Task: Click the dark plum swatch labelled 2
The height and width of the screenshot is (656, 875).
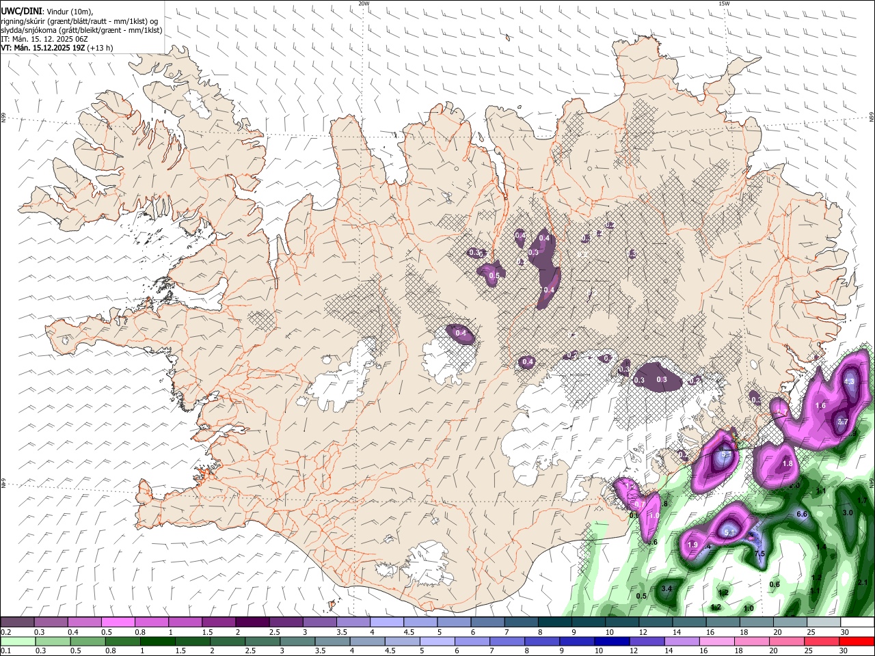Action: [x=252, y=623]
